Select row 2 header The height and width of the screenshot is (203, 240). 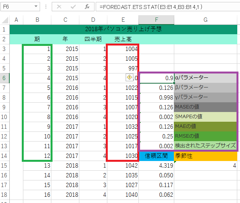coord(5,39)
